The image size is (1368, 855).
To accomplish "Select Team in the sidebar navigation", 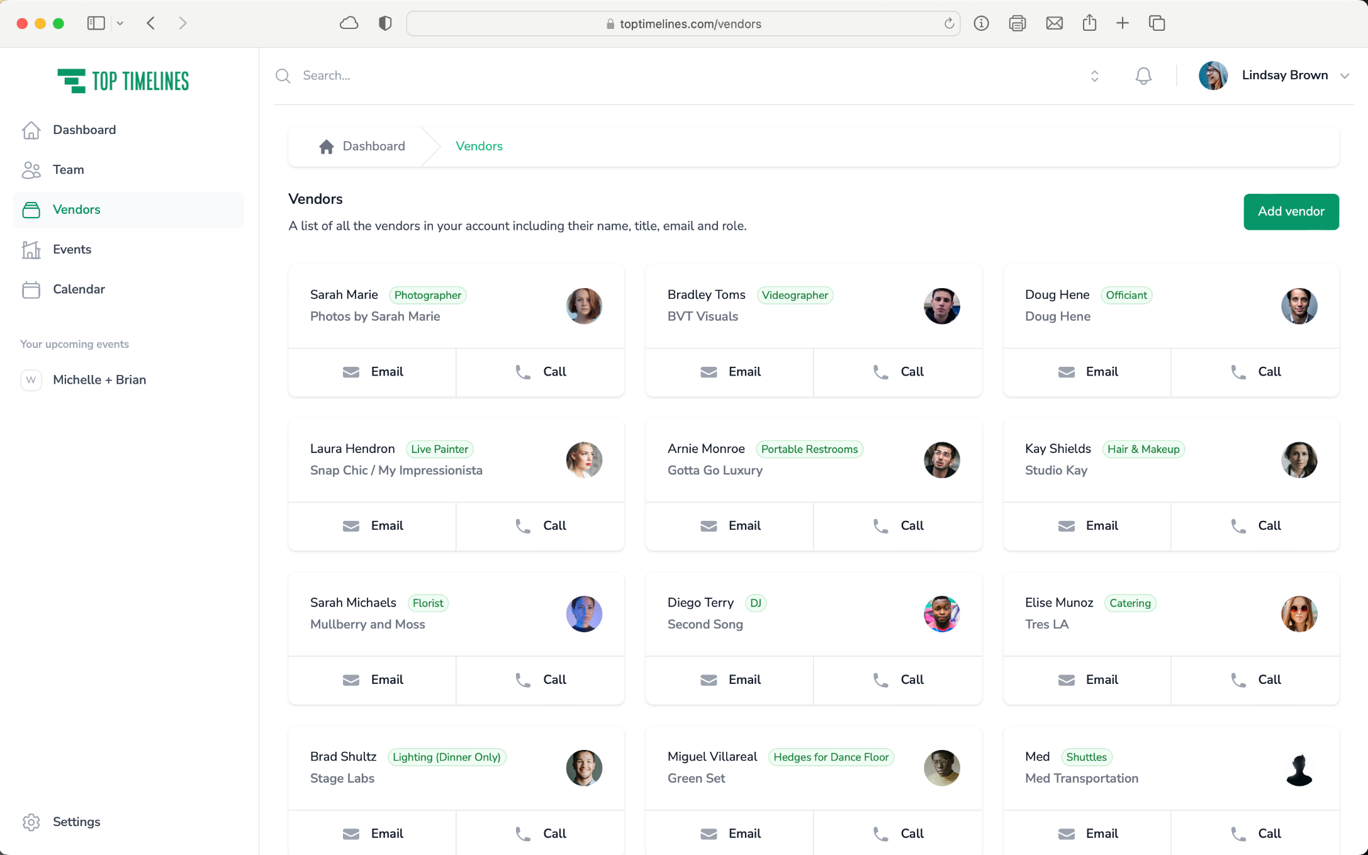I will click(x=68, y=170).
